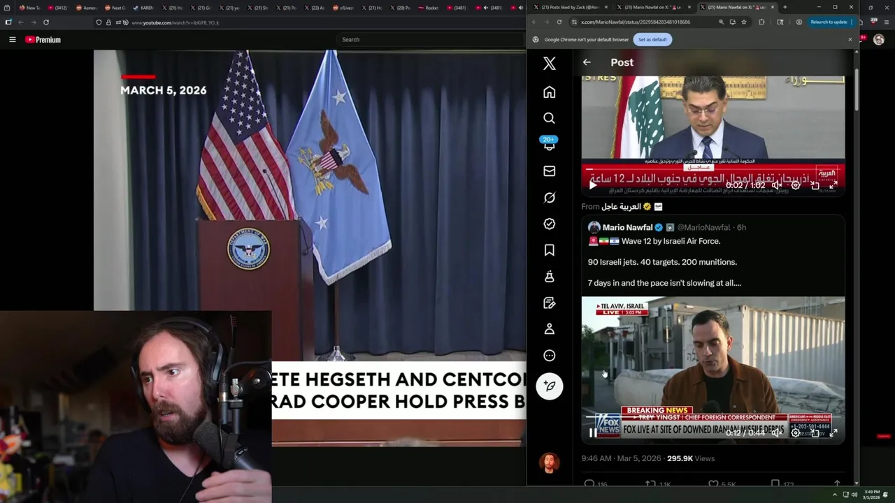895x503 pixels.
Task: Open the notepad-with-pencil icon in X sidebar
Action: pyautogui.click(x=550, y=303)
